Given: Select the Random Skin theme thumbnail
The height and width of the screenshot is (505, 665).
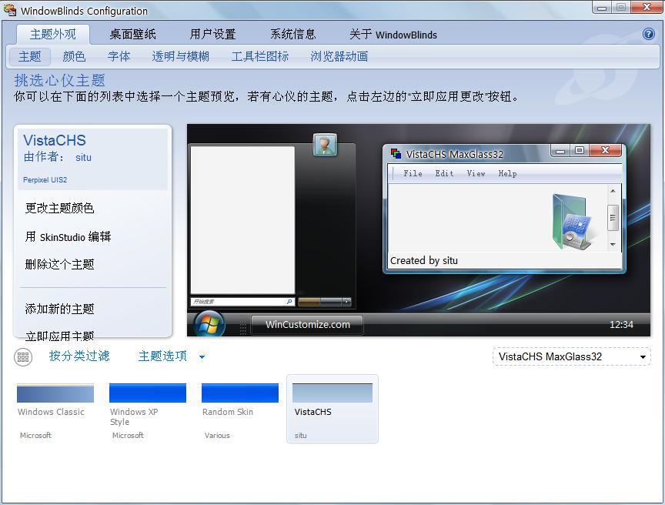Looking at the screenshot, I should coord(240,410).
